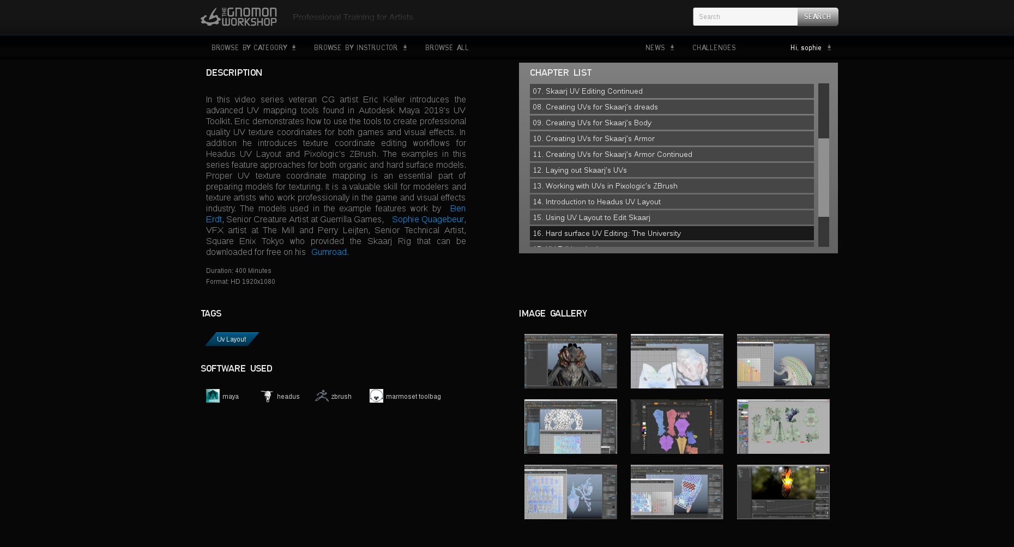
Task: Click the marmoset toolbag icon
Action: click(x=376, y=396)
